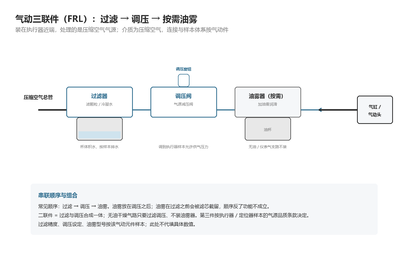The height and width of the screenshot is (255, 408).
Task: Click the 油杯 oil cup box
Action: click(x=268, y=129)
